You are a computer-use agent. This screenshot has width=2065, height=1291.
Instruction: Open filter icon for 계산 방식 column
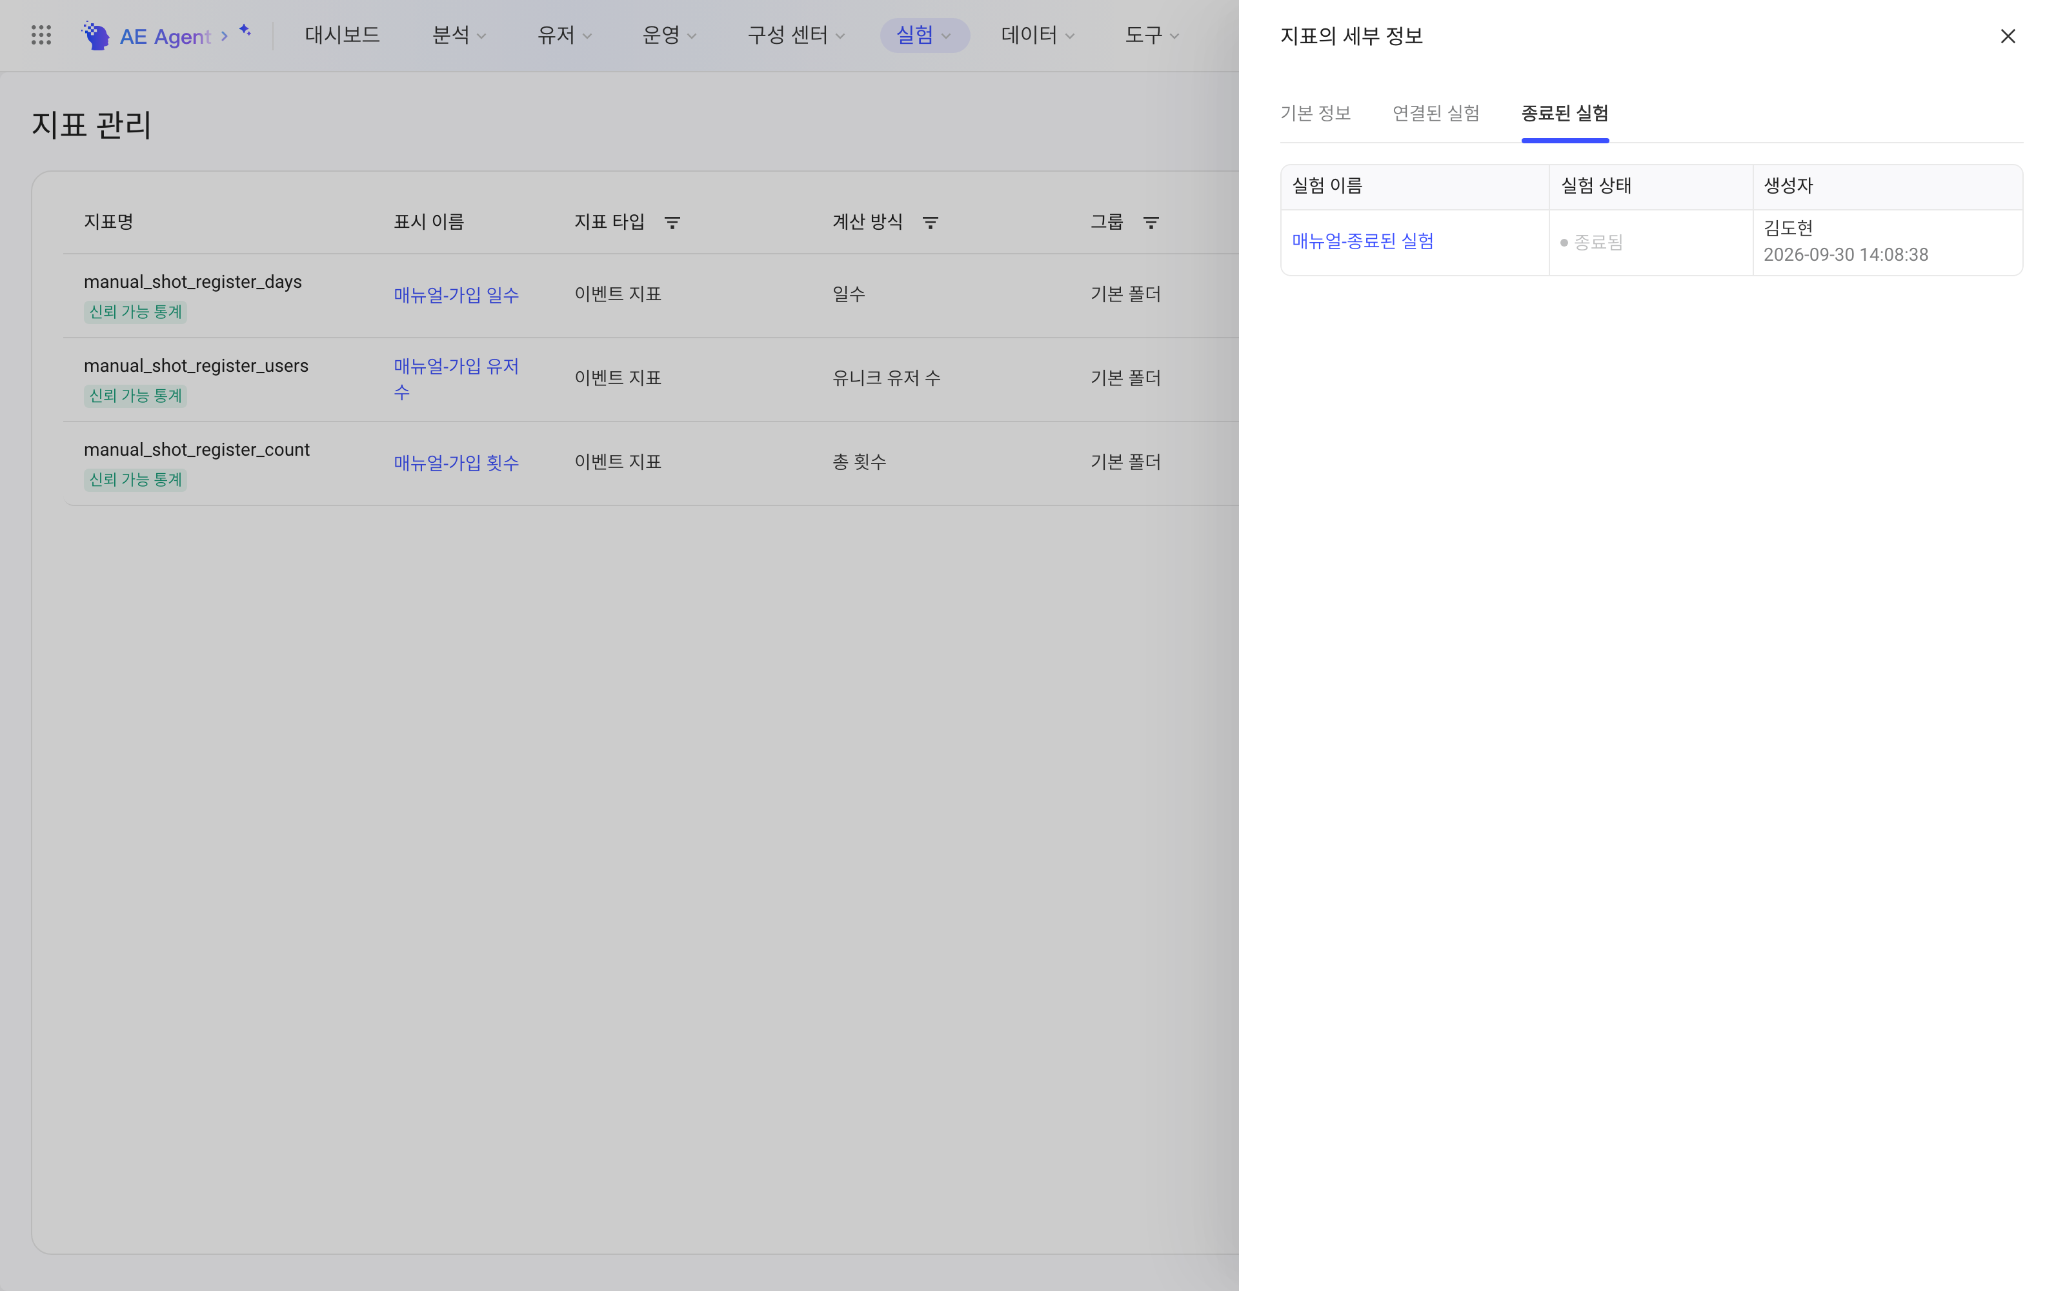tap(930, 222)
